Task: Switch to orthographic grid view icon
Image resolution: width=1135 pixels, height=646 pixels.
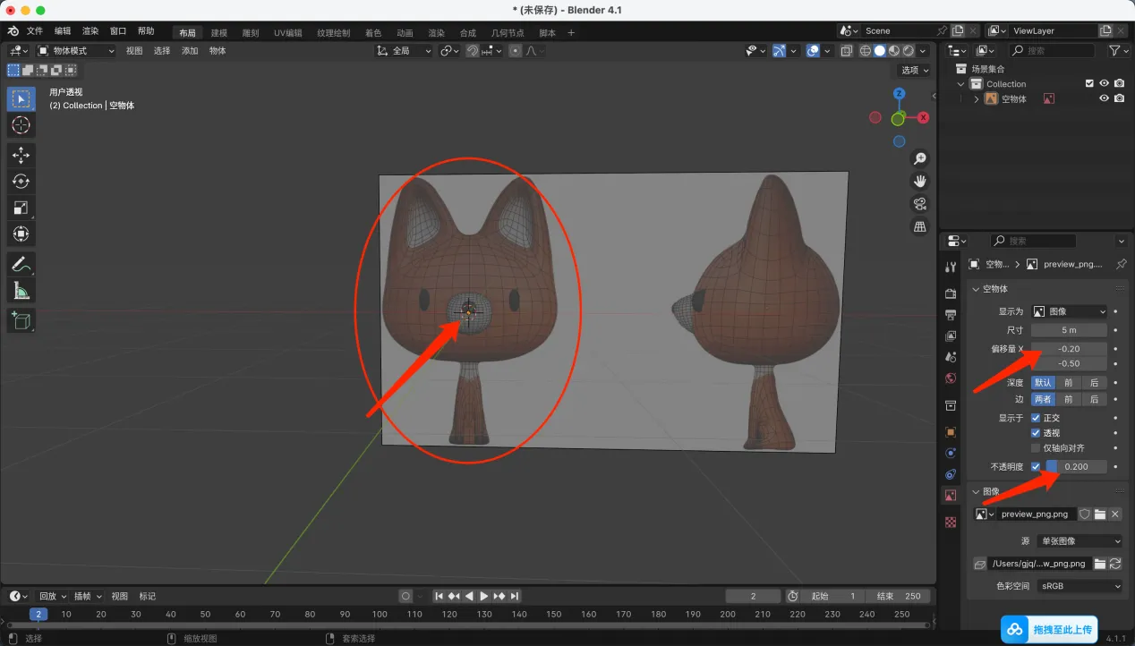Action: click(x=919, y=227)
